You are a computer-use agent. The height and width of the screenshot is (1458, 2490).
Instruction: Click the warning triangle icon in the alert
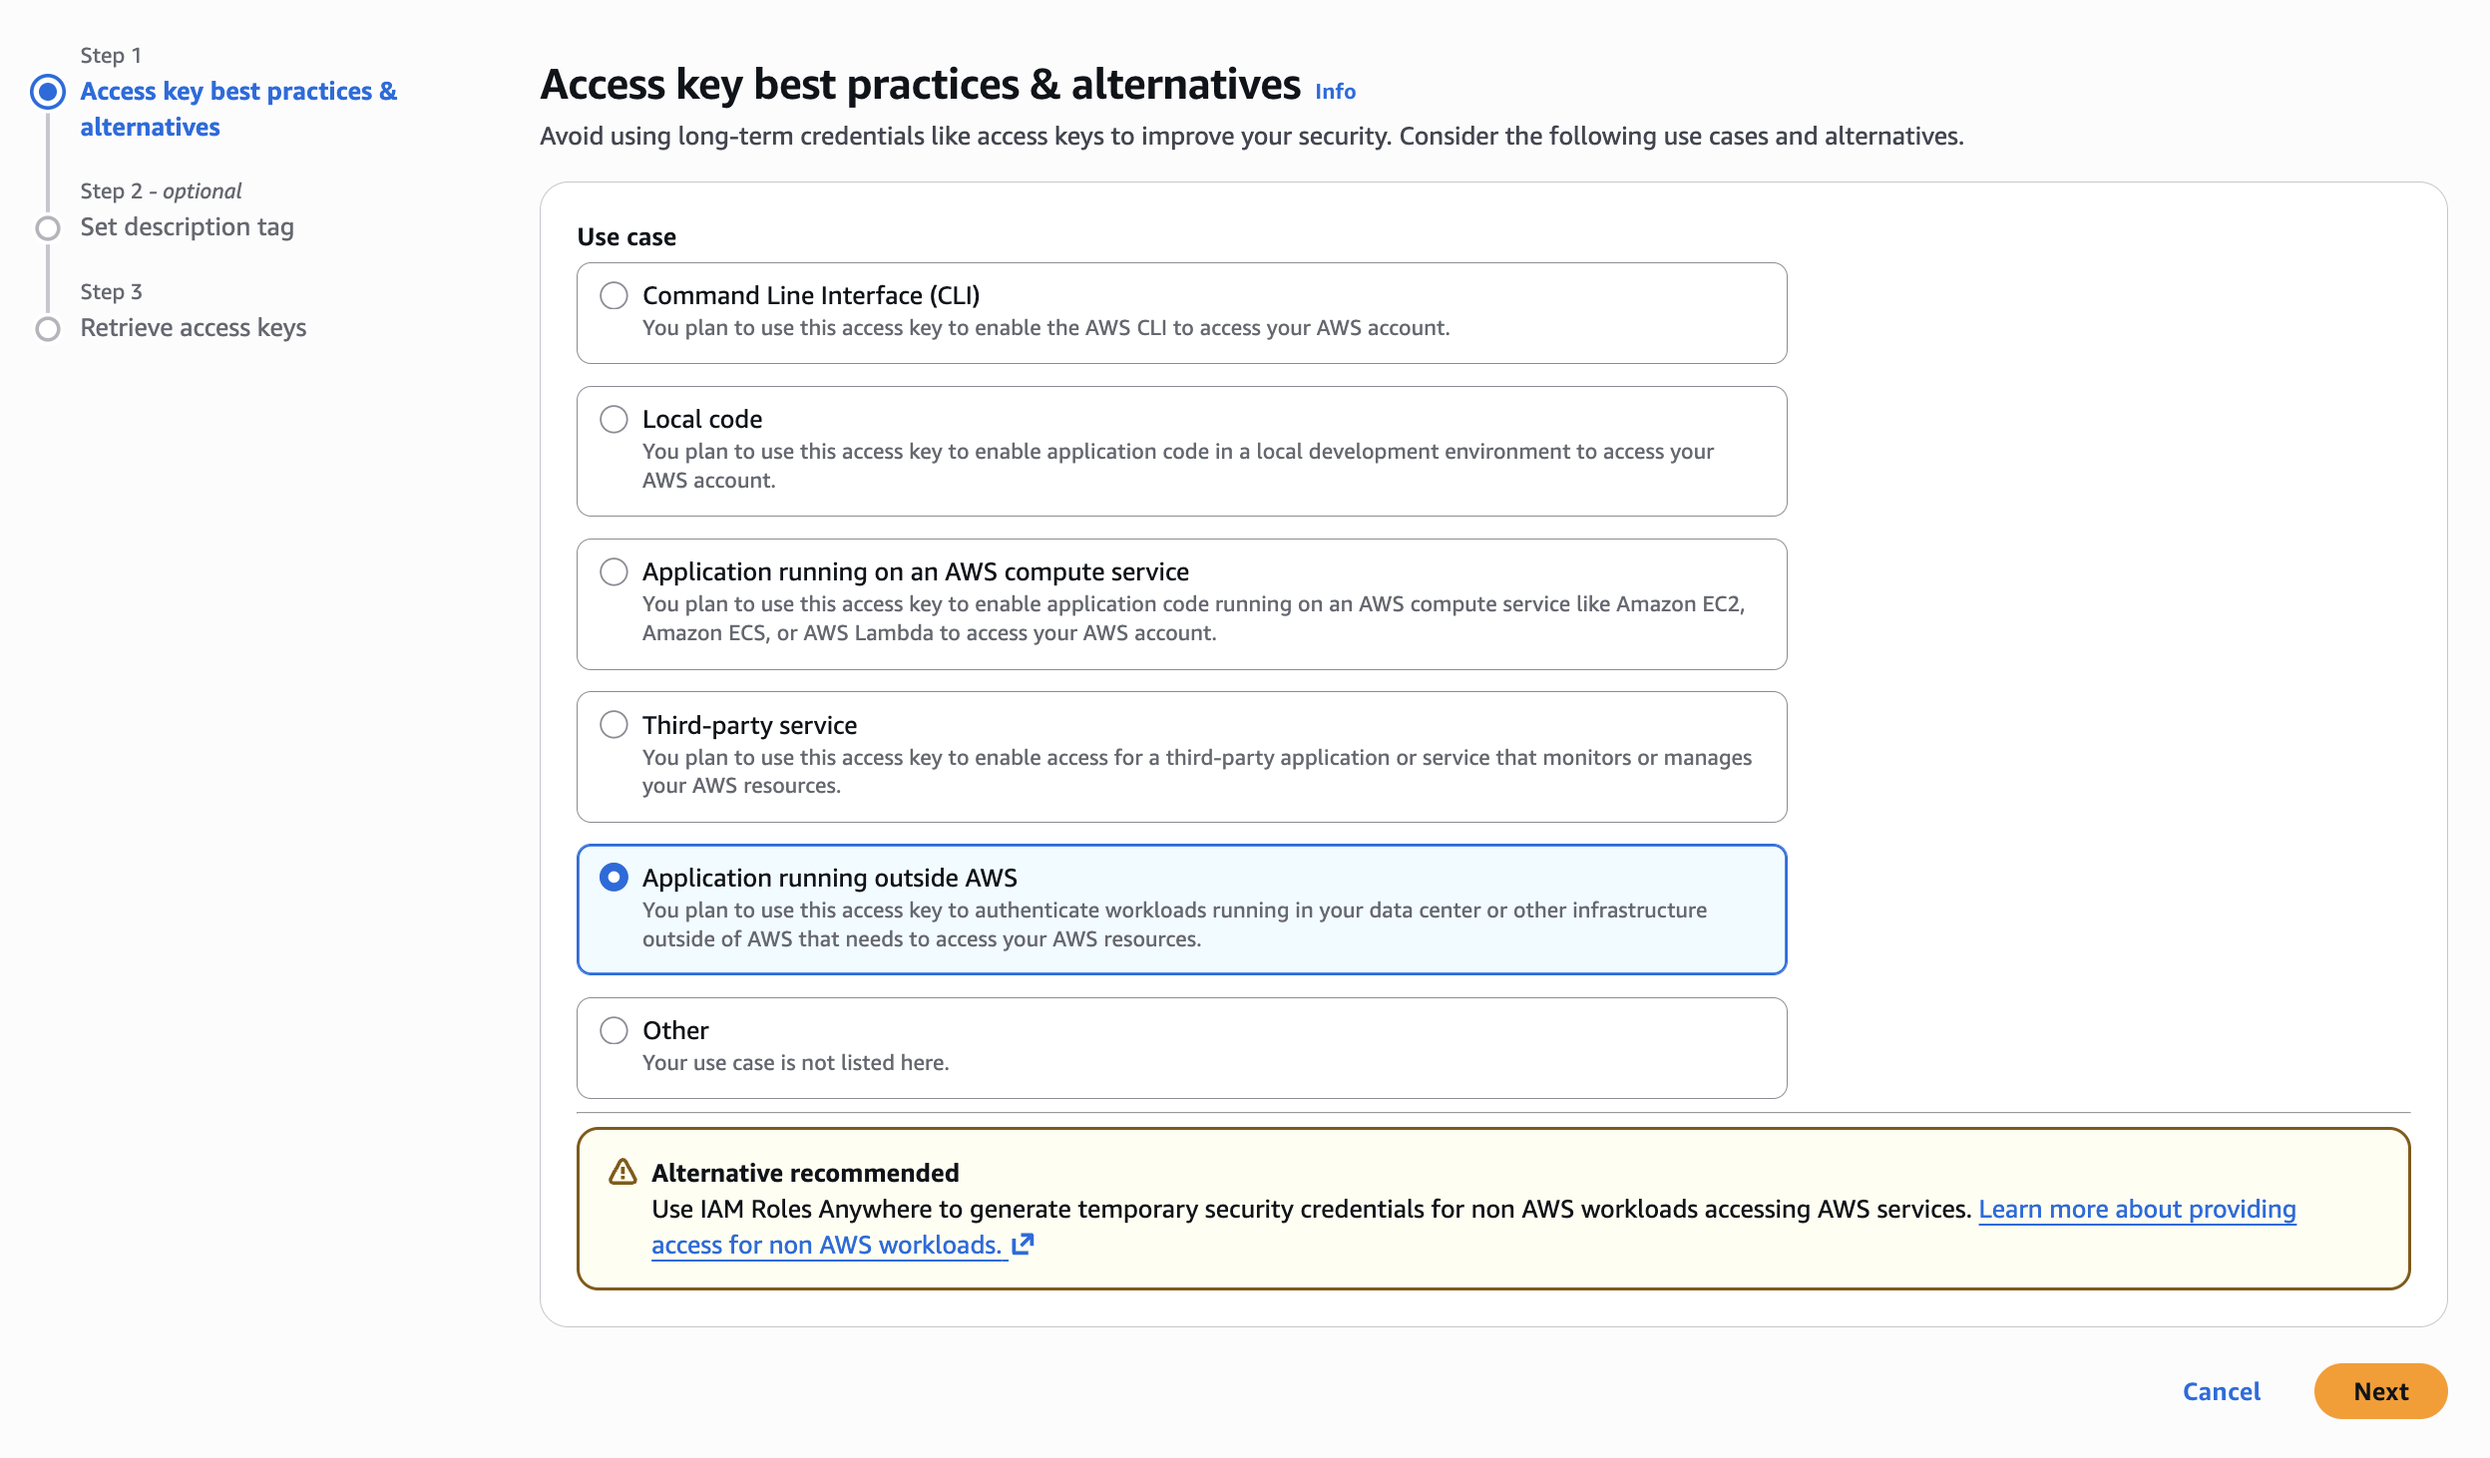click(622, 1172)
